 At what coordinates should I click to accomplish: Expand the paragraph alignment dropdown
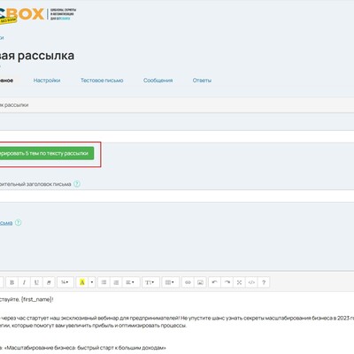[131, 282]
